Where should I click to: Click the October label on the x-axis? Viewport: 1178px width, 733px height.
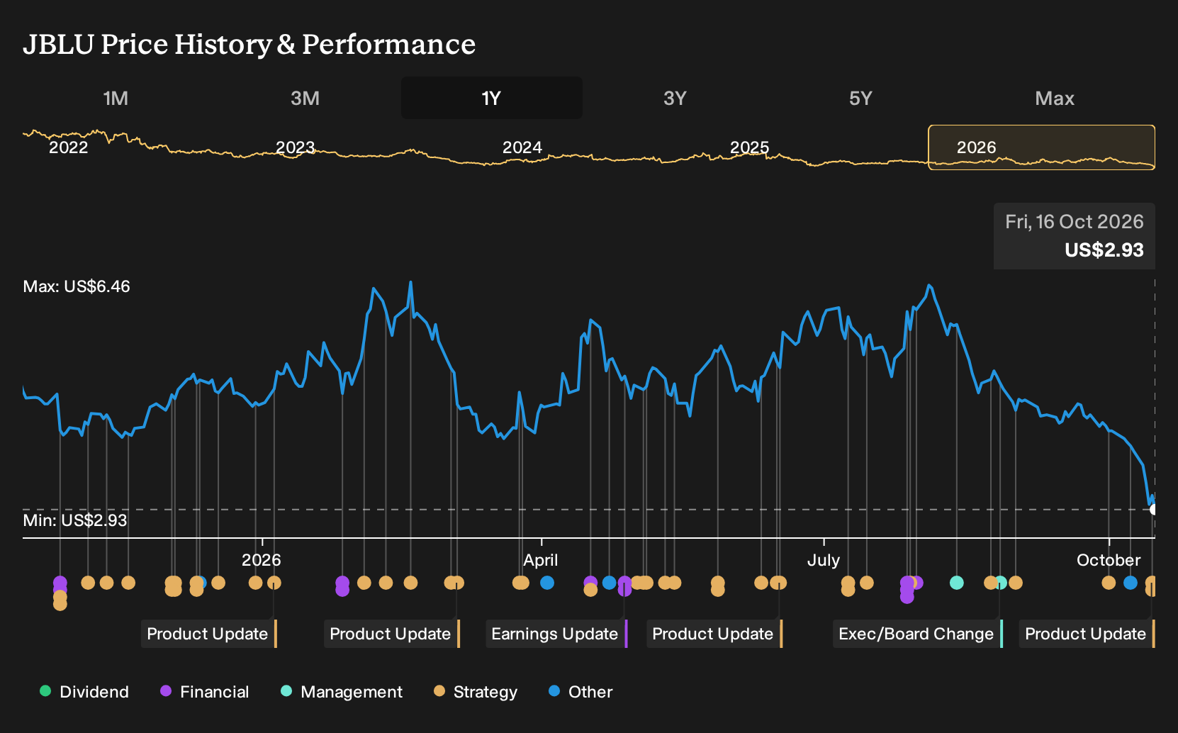tap(1109, 560)
